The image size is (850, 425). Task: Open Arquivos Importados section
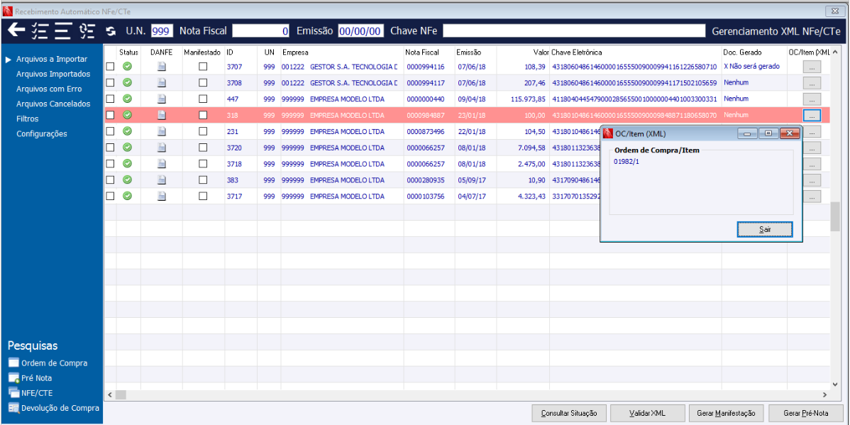pos(54,74)
